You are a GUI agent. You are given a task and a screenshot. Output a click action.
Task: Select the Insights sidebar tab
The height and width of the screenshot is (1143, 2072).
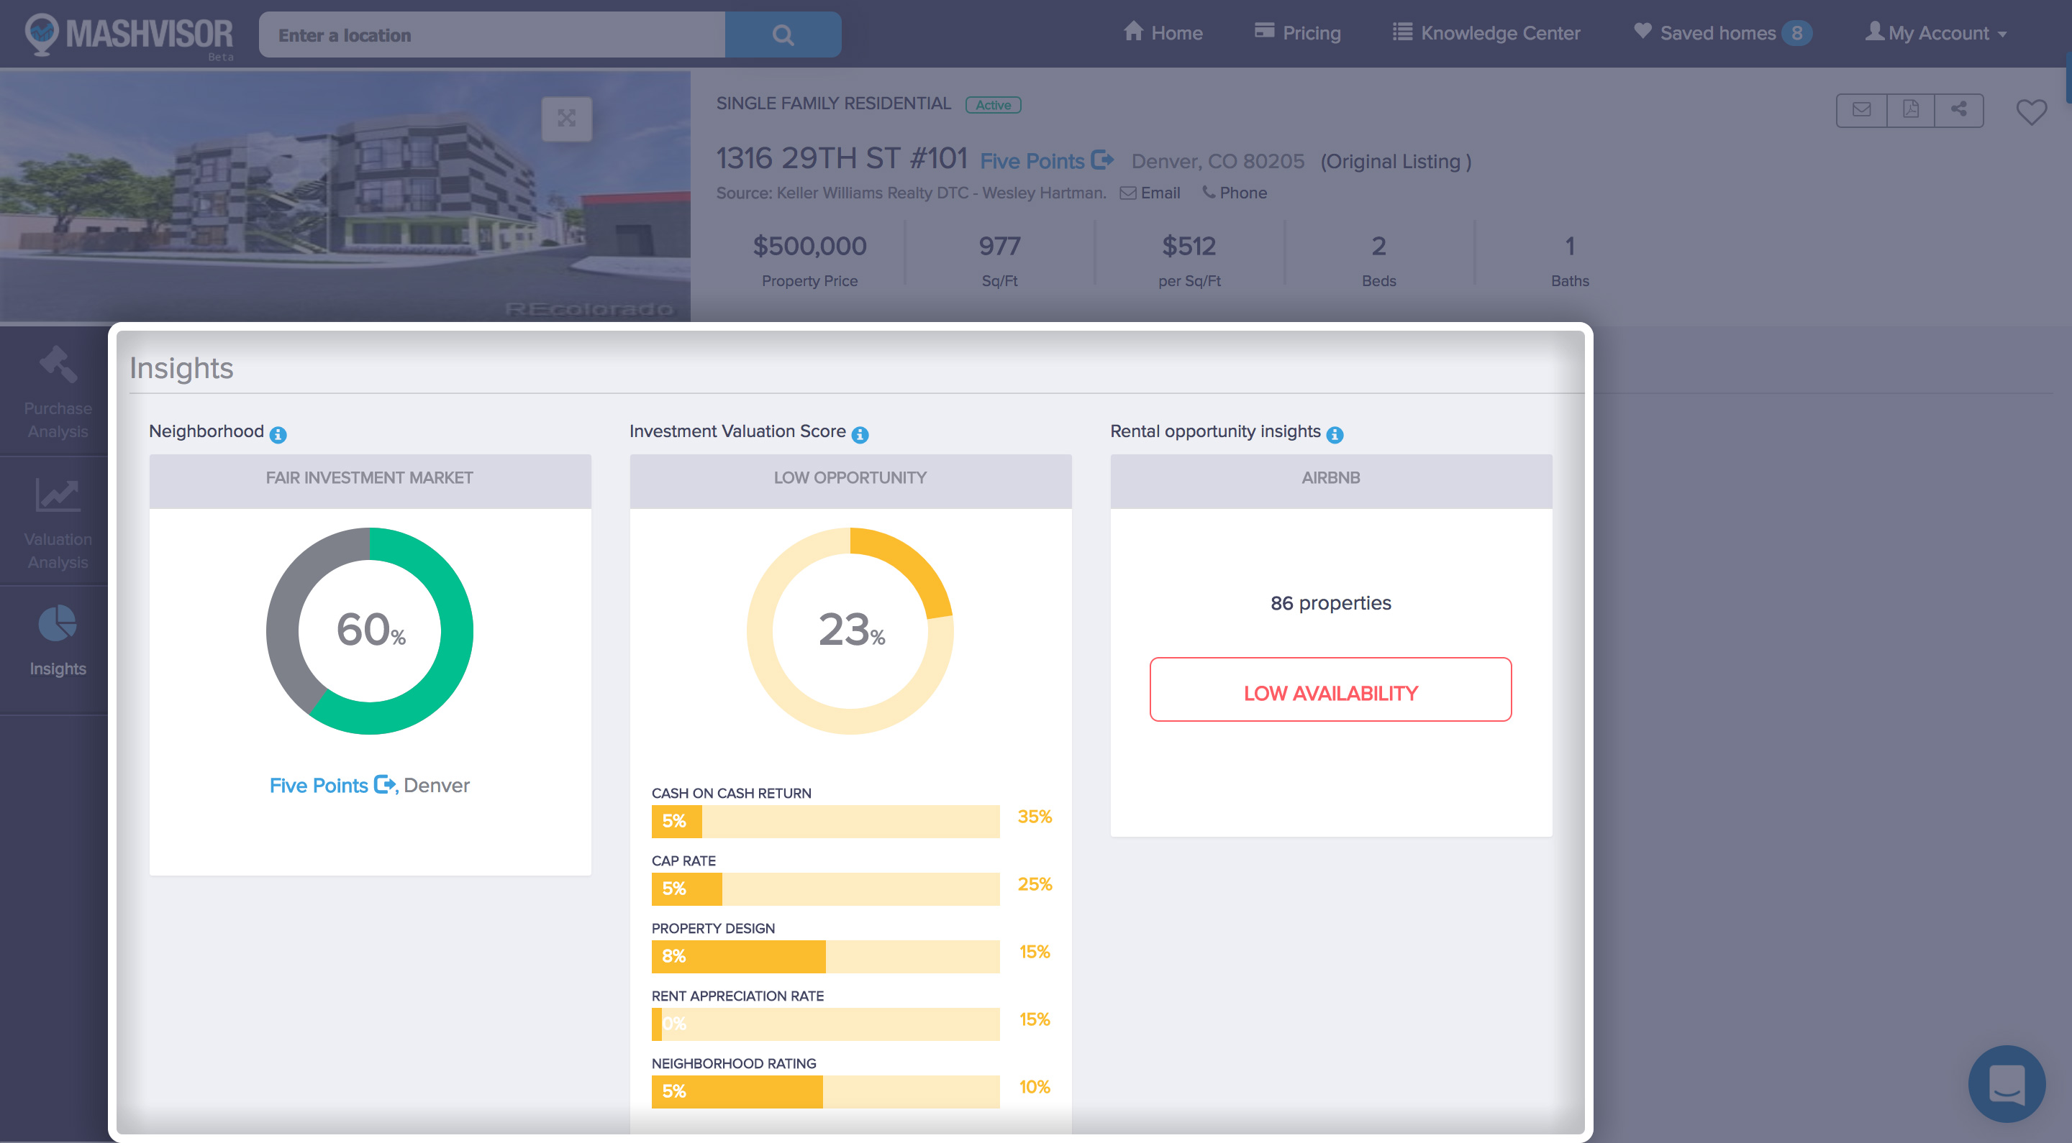58,642
